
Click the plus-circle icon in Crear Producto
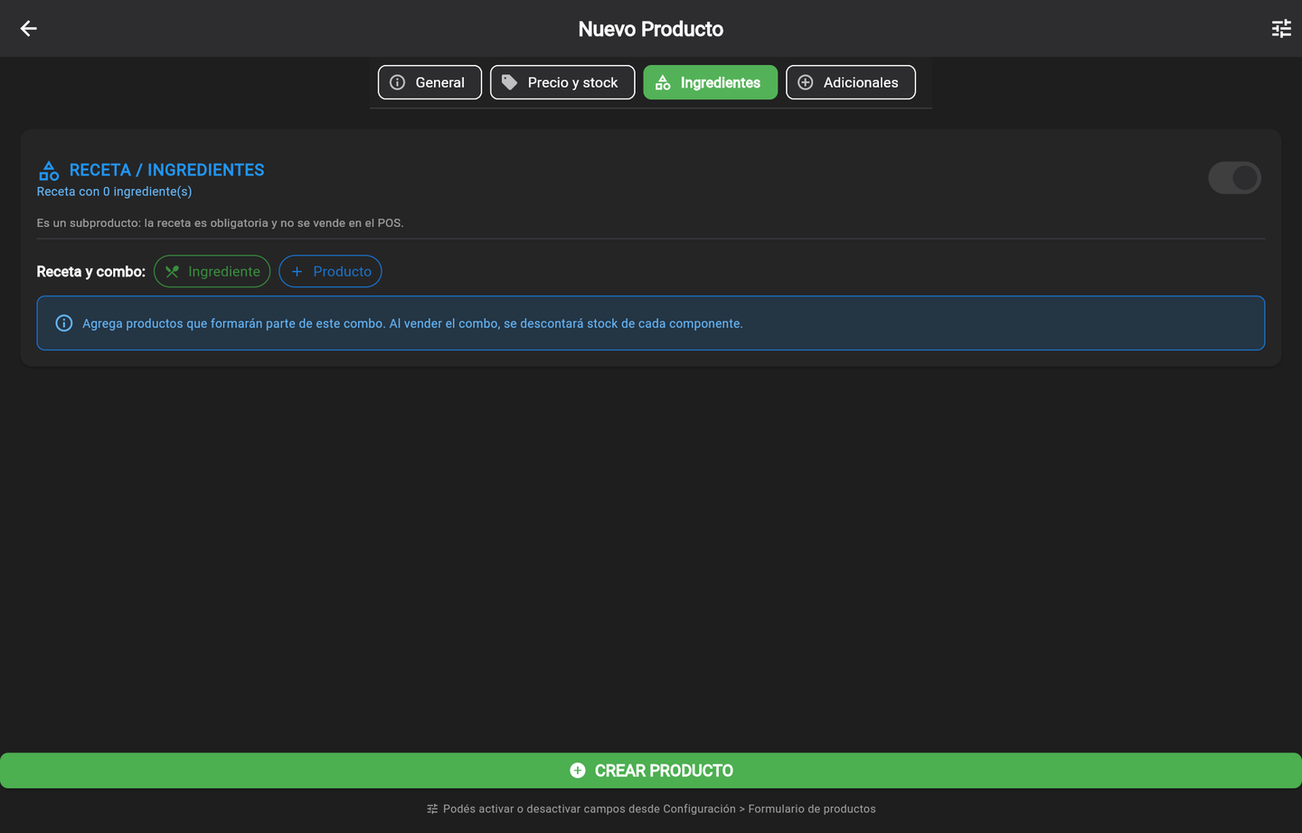point(578,771)
